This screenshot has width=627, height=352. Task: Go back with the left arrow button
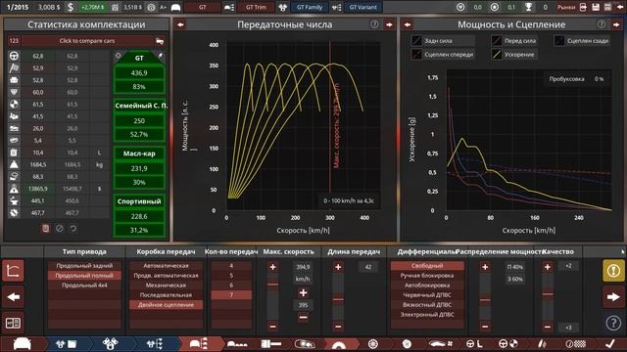(x=13, y=297)
